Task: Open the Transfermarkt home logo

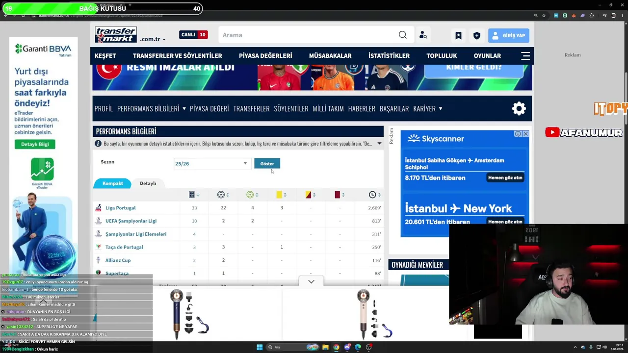Action: click(x=116, y=35)
